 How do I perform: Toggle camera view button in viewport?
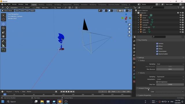tap(129, 32)
